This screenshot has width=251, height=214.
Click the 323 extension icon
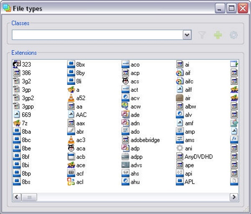tap(17, 64)
